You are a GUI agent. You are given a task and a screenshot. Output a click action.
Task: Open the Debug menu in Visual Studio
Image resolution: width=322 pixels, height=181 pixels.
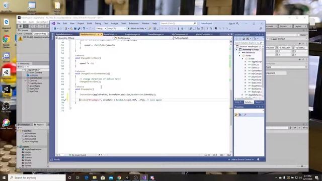pos(98,24)
